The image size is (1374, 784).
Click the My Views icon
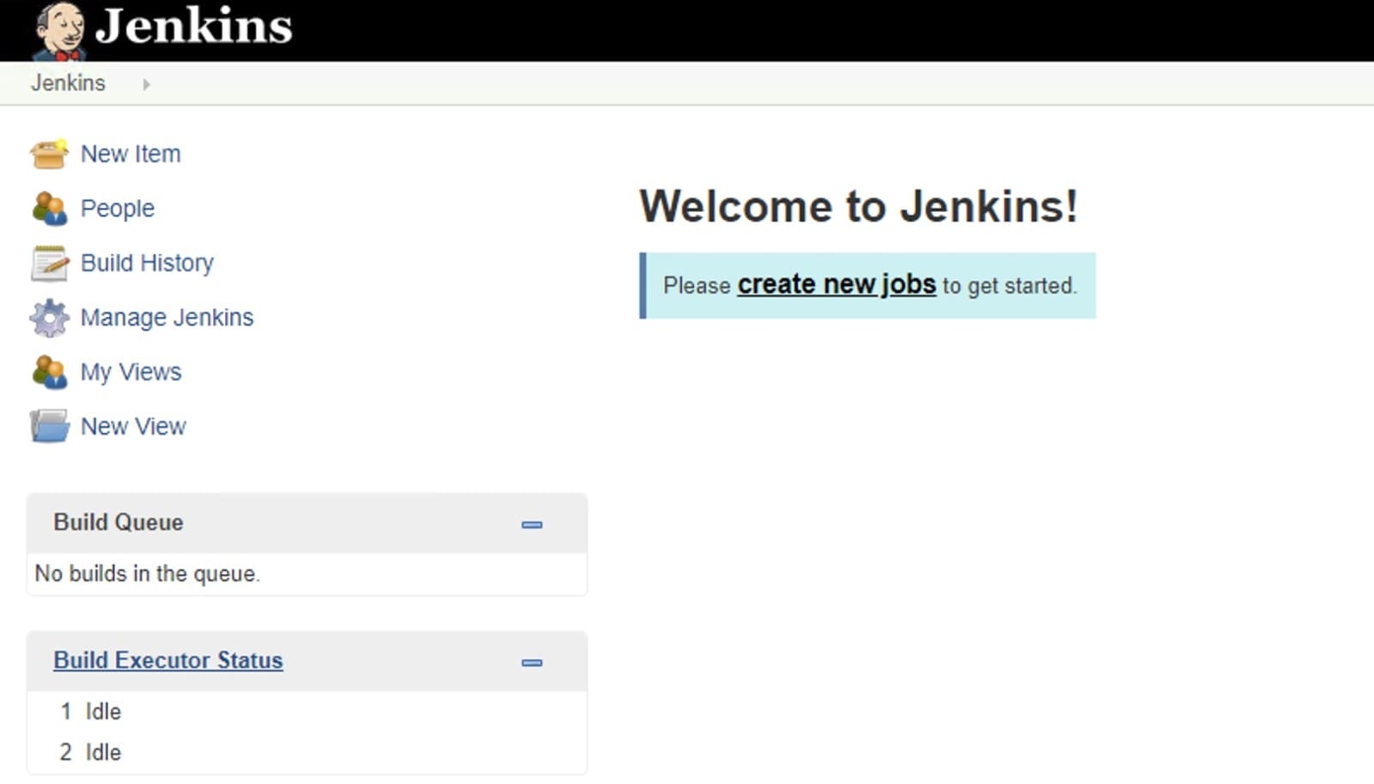(x=49, y=373)
